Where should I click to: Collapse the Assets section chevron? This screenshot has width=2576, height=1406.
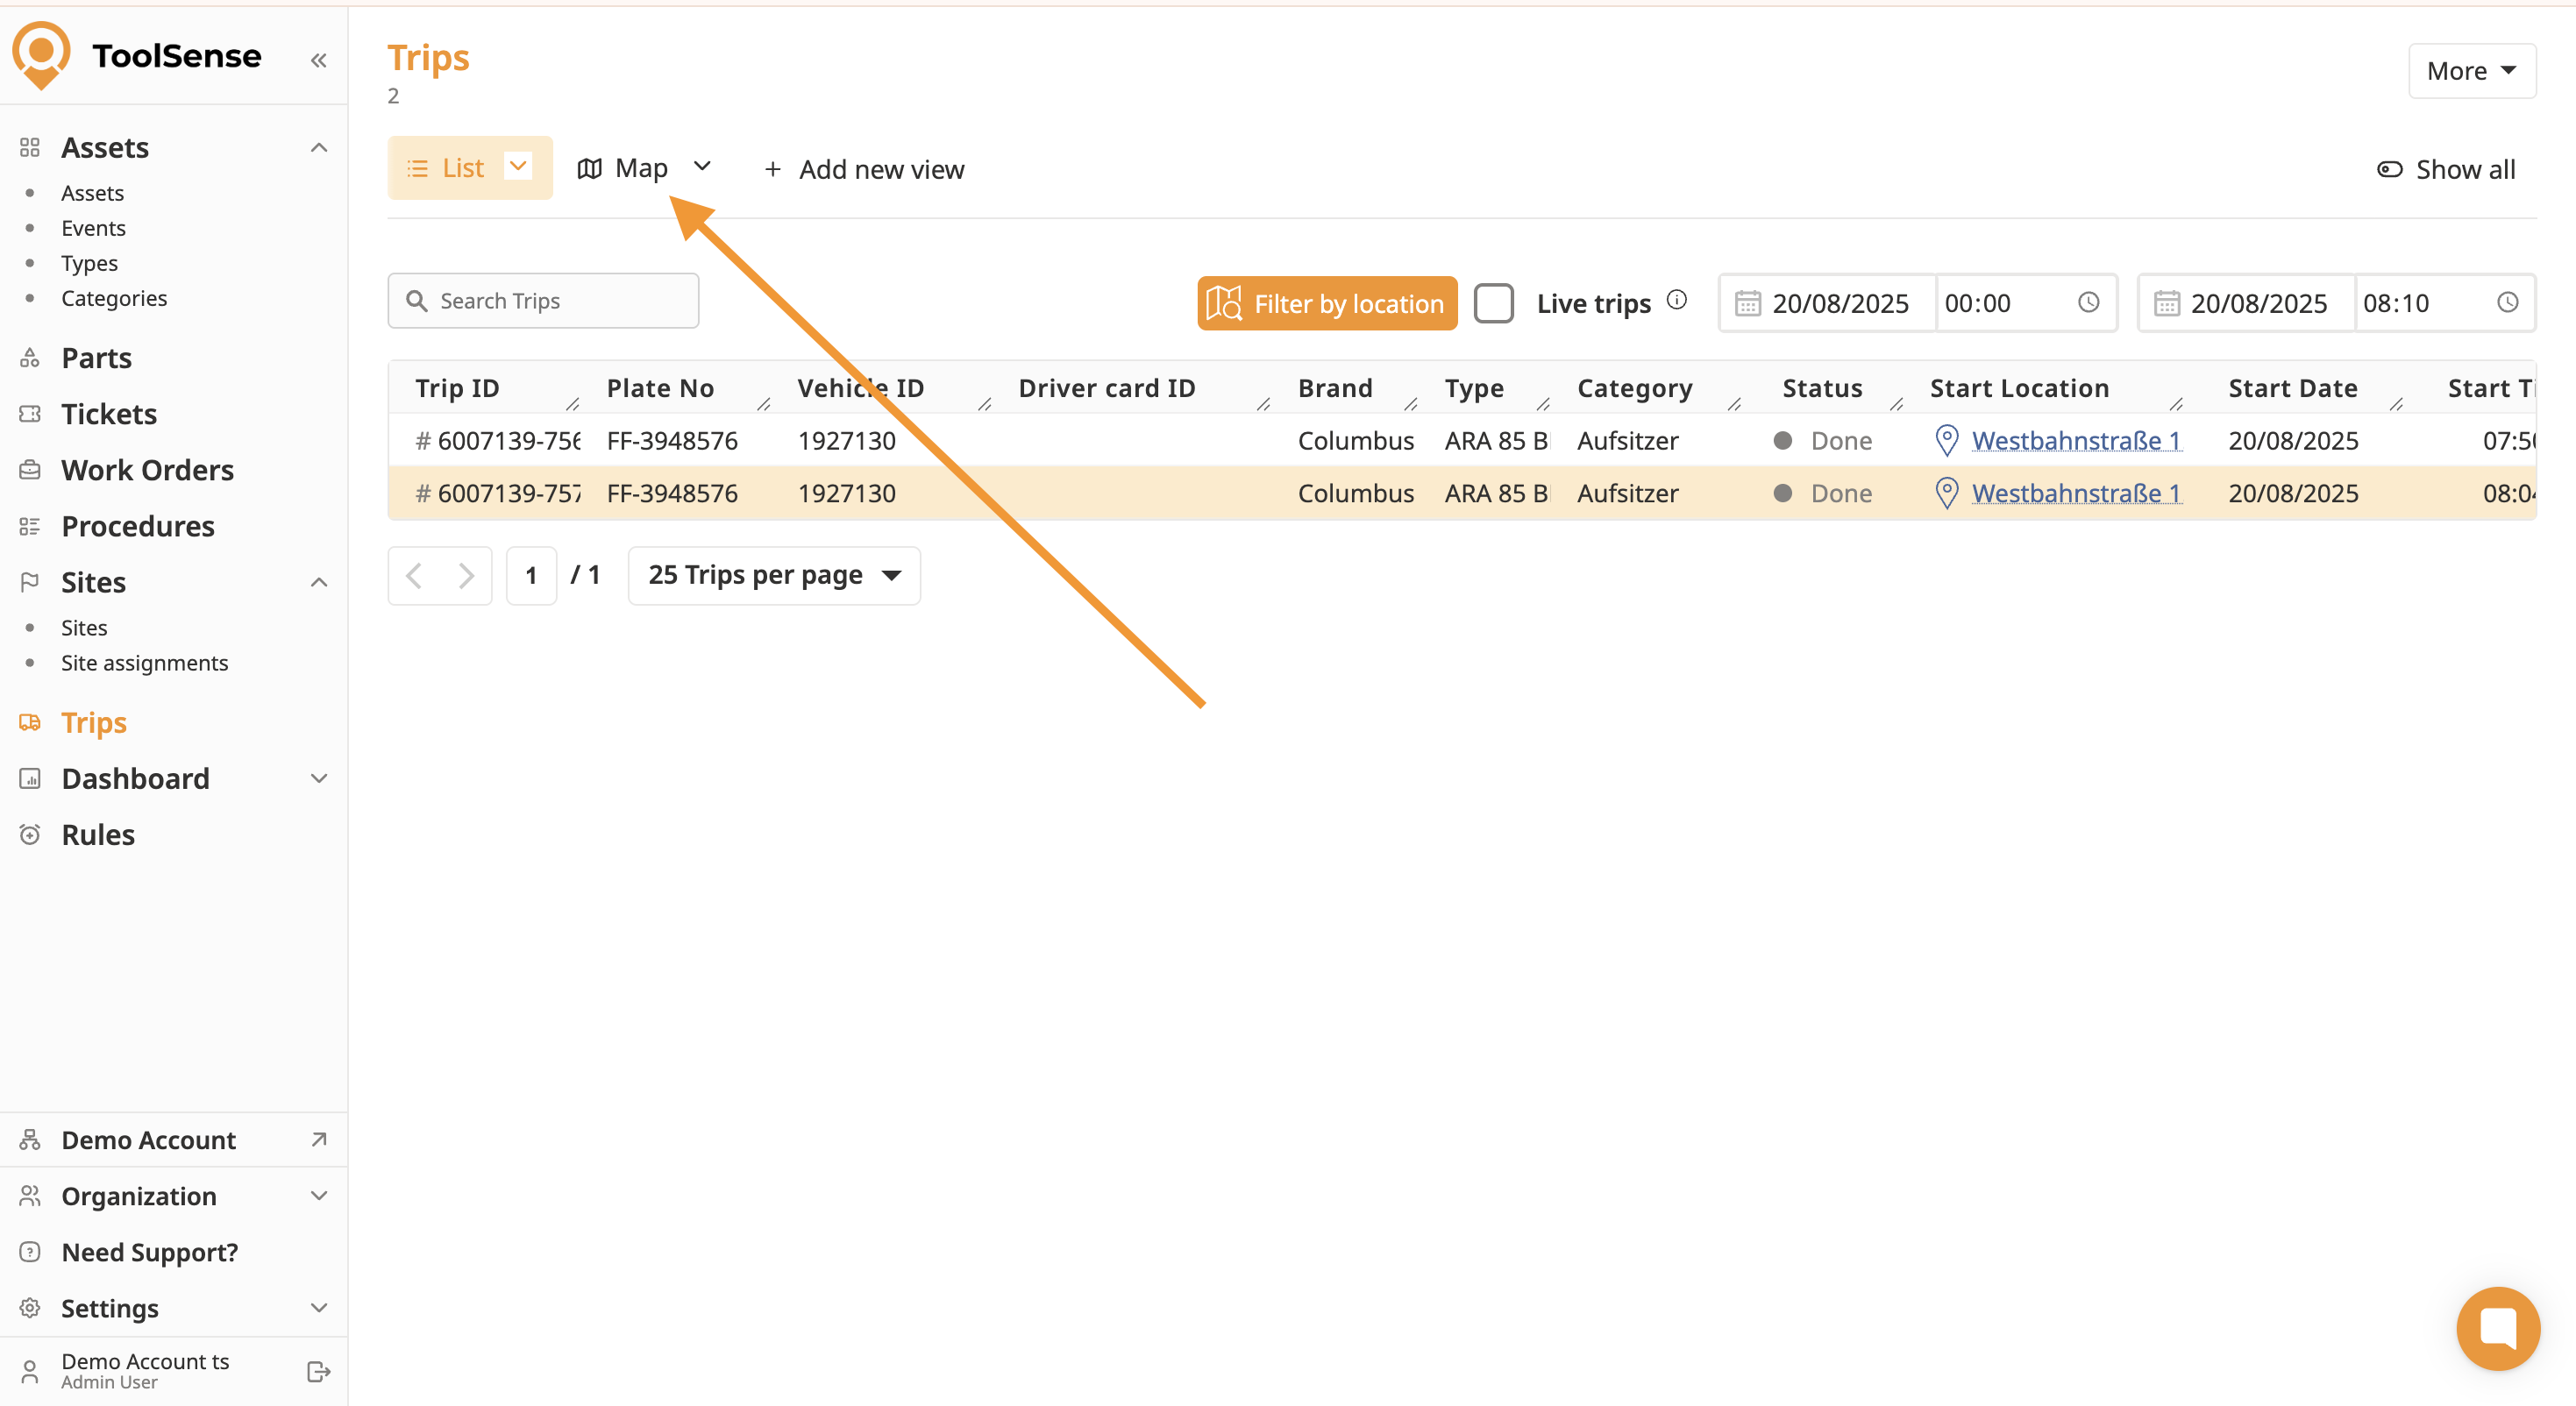click(x=318, y=148)
